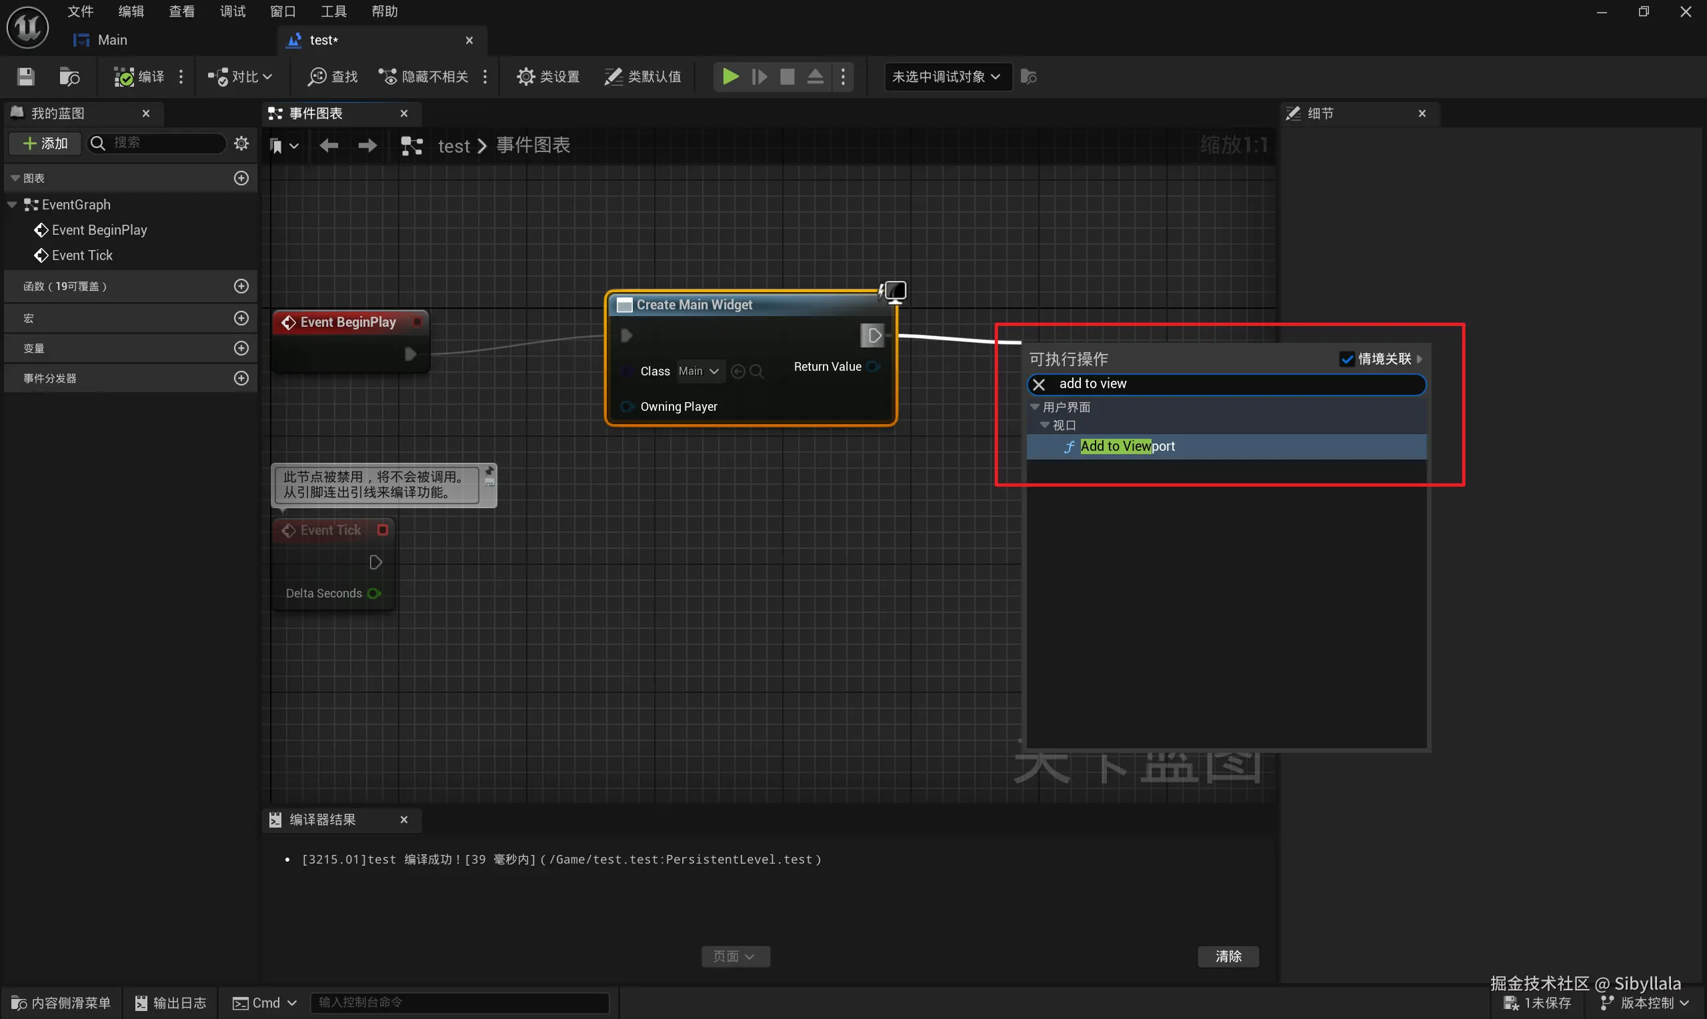Viewport: 1707px width, 1019px height.
Task: Open 类默认值 class defaults
Action: (x=642, y=76)
